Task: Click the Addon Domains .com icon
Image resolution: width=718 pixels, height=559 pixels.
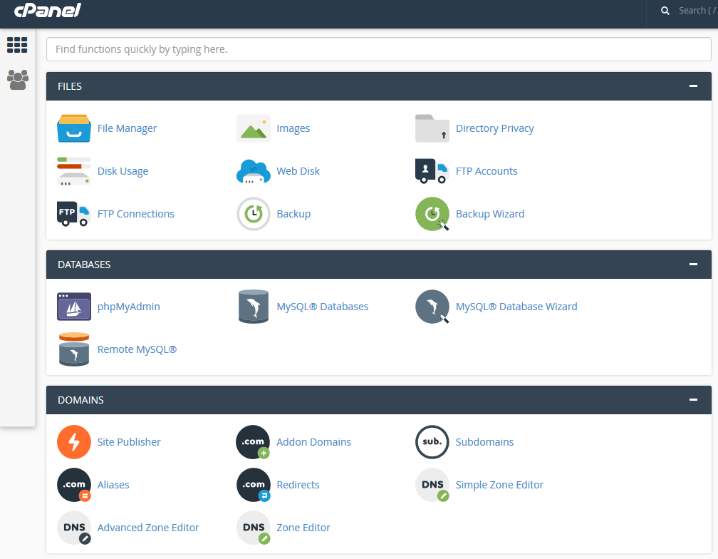Action: tap(254, 442)
